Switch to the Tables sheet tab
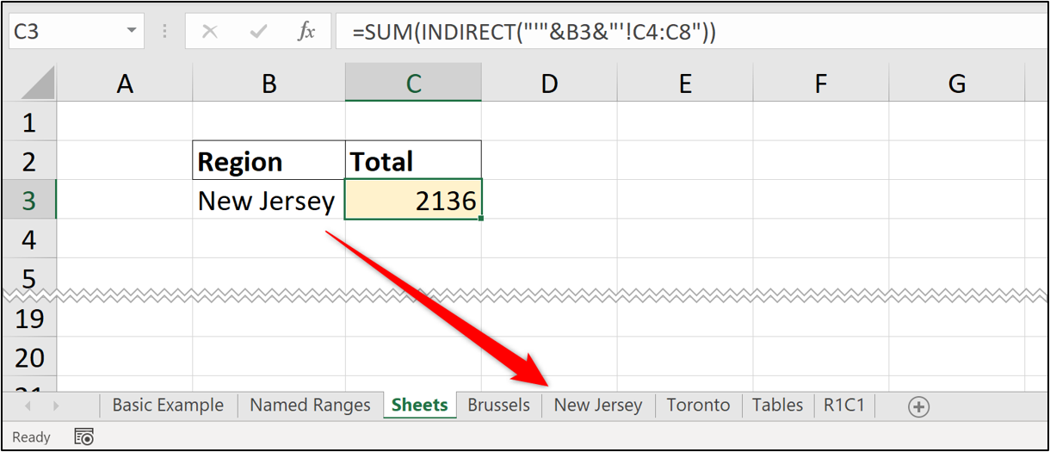This screenshot has width=1050, height=452. click(x=777, y=405)
